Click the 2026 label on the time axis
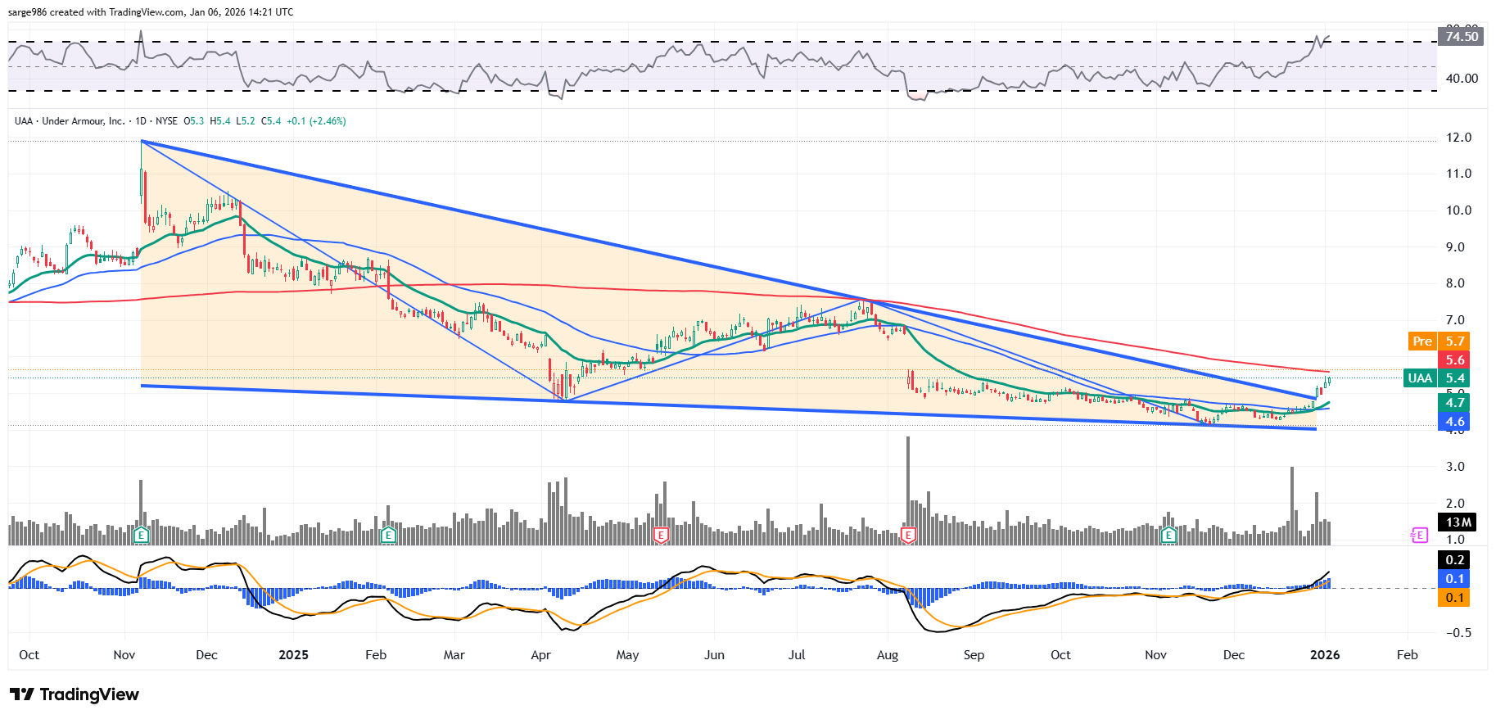The height and width of the screenshot is (719, 1496). point(1324,655)
